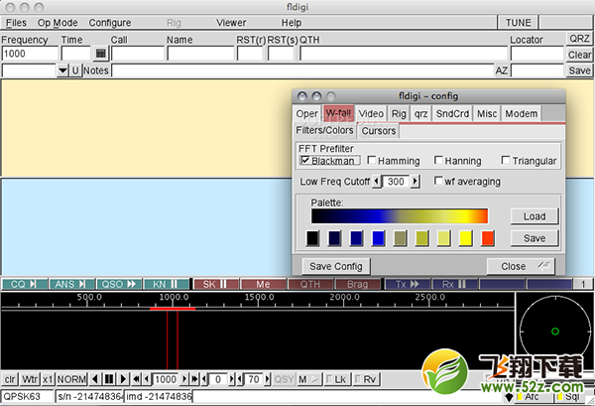
Task: Open the Help menu
Action: [x=292, y=23]
